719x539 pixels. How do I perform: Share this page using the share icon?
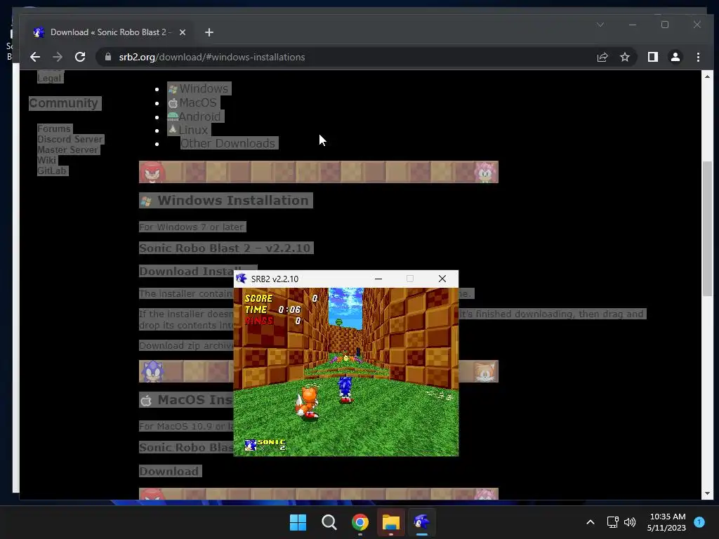(x=602, y=57)
